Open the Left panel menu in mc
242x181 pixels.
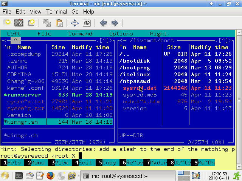(14, 34)
